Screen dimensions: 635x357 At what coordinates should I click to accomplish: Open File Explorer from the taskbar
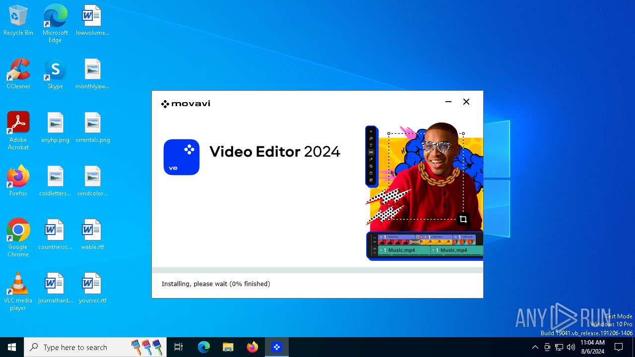228,347
